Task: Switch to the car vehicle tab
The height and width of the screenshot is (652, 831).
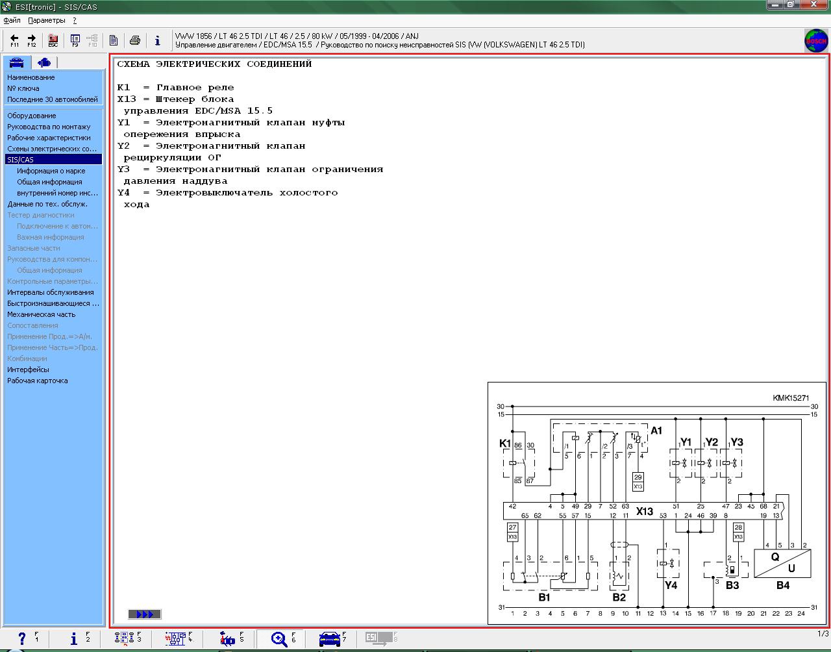Action: (x=16, y=62)
